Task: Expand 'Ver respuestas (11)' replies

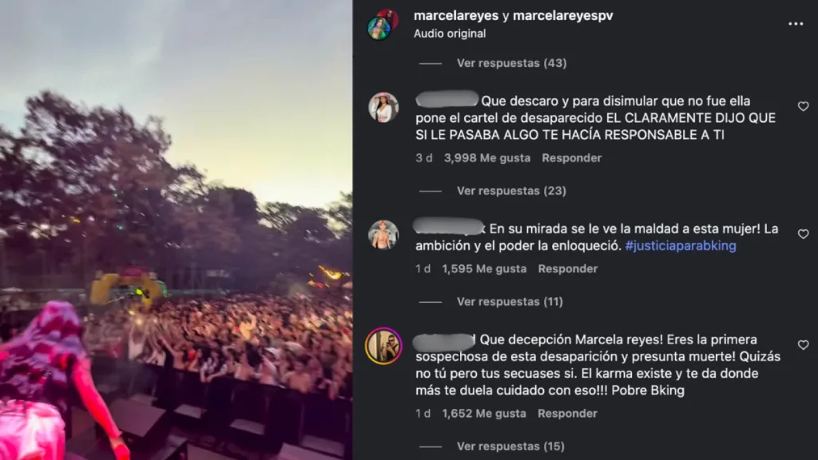Action: (x=510, y=301)
